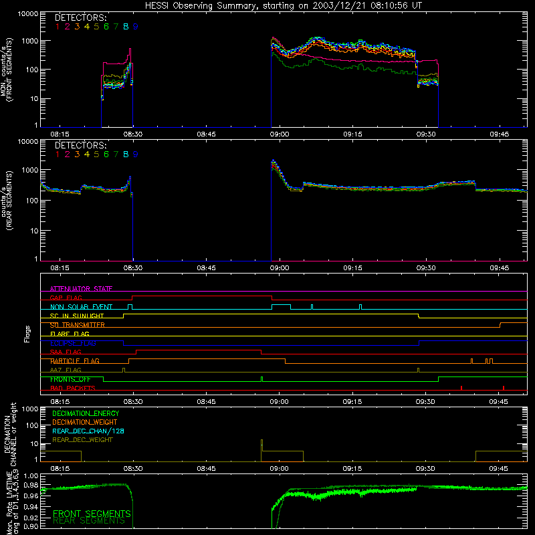Click the 1000 label on rear segments axis
Image resolution: width=535 pixels, height=535 pixels.
point(30,170)
